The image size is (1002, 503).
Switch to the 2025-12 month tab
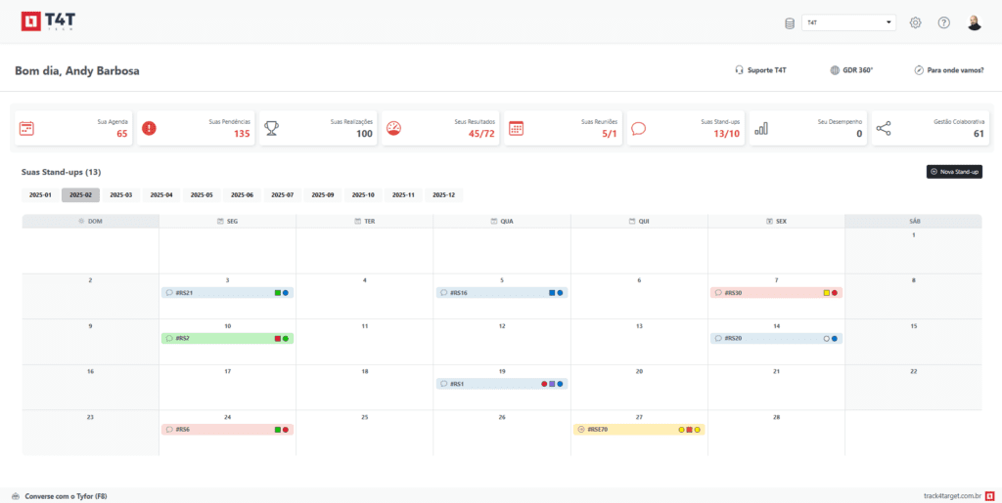pyautogui.click(x=443, y=194)
